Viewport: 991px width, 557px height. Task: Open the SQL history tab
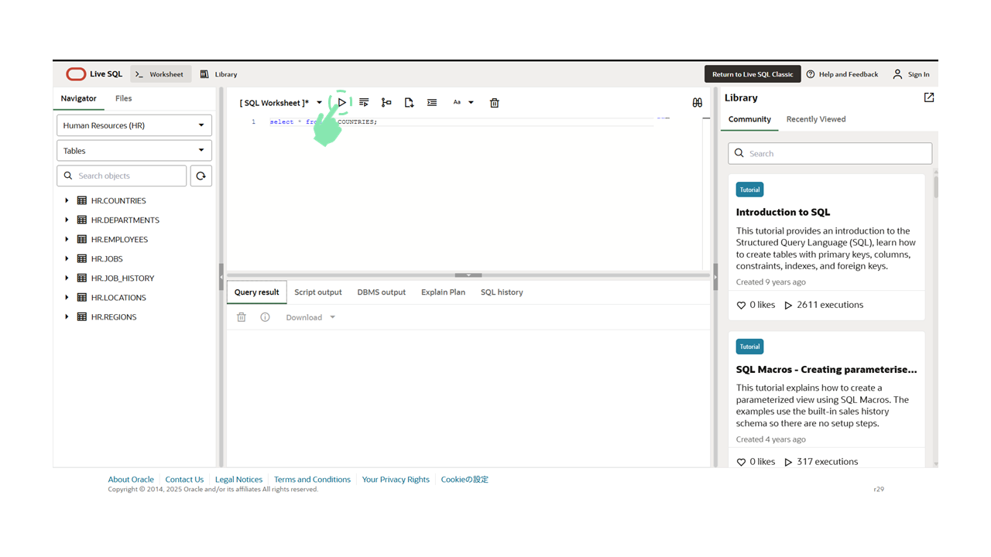point(502,292)
